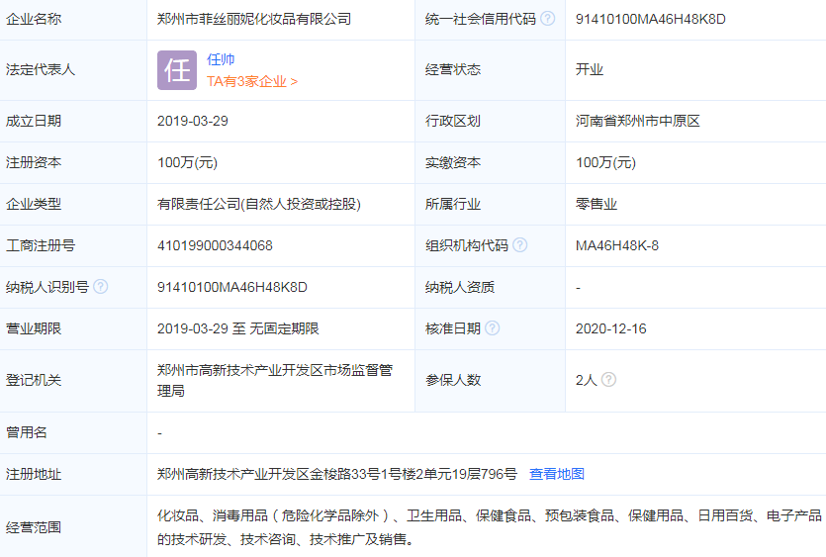Open the 纳税人识别号 help tooltip icon
826x557 pixels.
click(x=101, y=287)
